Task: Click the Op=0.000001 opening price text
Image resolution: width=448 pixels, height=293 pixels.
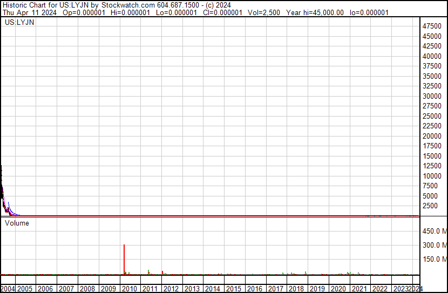Action: coord(84,12)
